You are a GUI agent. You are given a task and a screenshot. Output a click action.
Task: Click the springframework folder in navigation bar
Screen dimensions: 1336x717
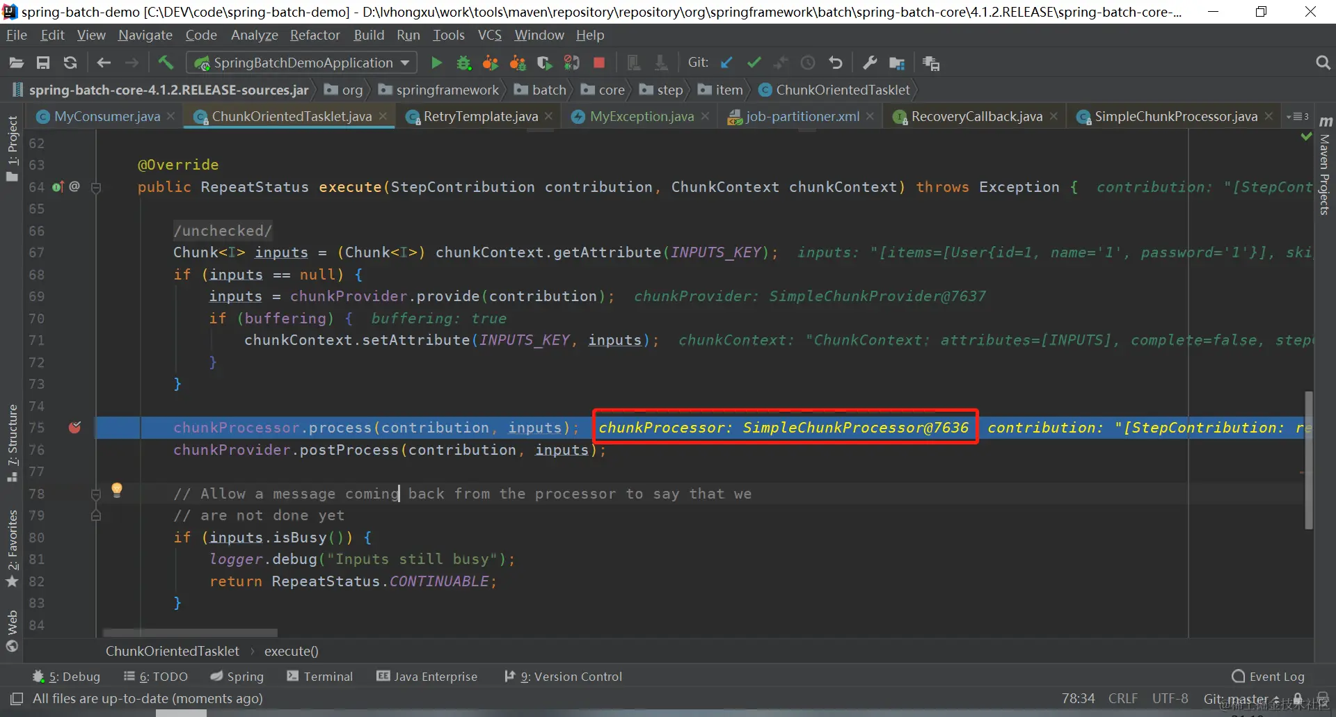tap(439, 90)
